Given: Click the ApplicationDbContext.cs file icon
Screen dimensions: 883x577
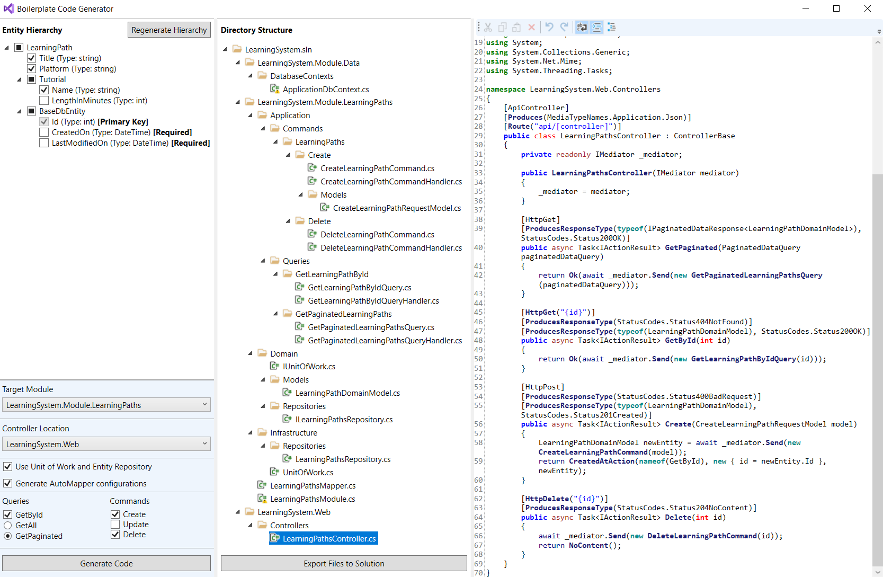Looking at the screenshot, I should (x=274, y=89).
